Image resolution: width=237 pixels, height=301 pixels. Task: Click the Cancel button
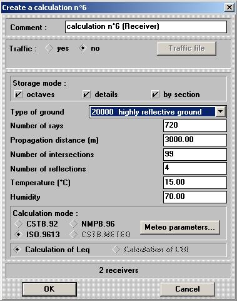[188, 289]
